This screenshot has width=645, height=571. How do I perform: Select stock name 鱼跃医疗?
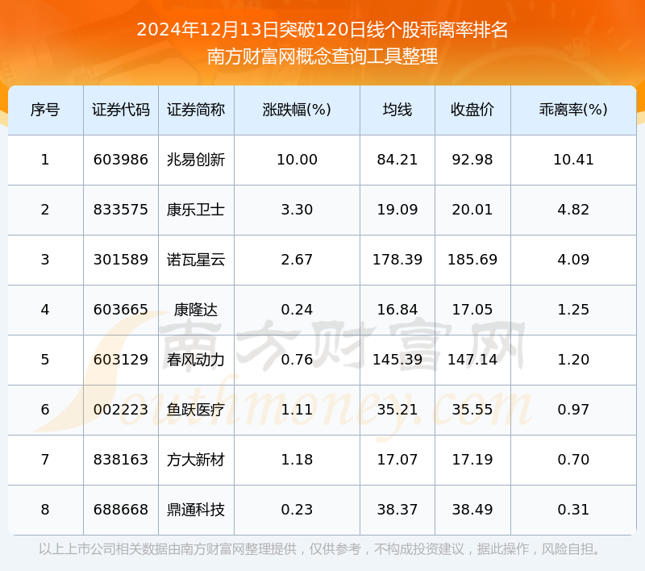(x=196, y=410)
